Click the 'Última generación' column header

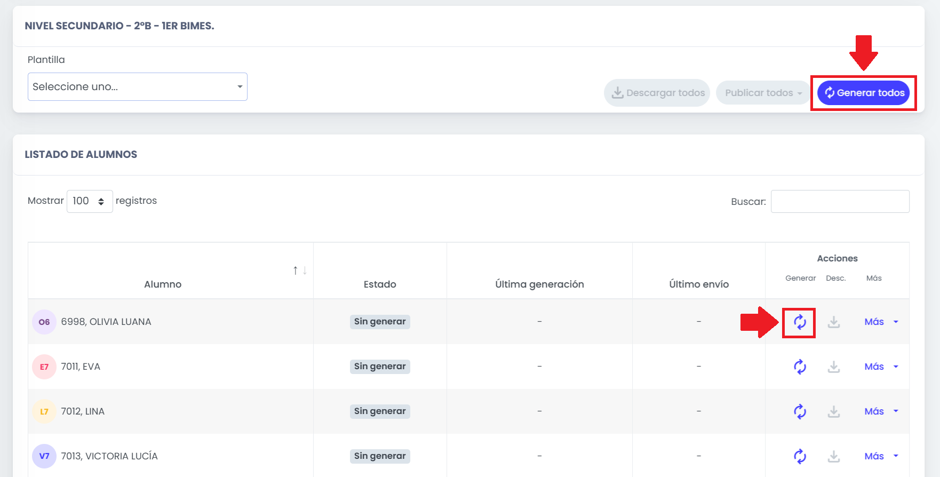pyautogui.click(x=539, y=284)
